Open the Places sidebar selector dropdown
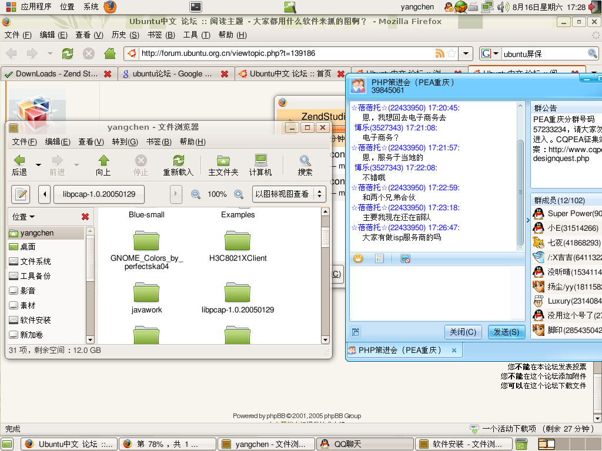Screen dimensions: 602x451 coord(24,217)
